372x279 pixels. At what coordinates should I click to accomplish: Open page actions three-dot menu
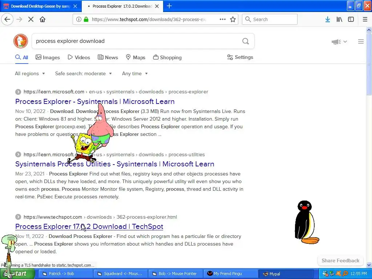(x=223, y=19)
